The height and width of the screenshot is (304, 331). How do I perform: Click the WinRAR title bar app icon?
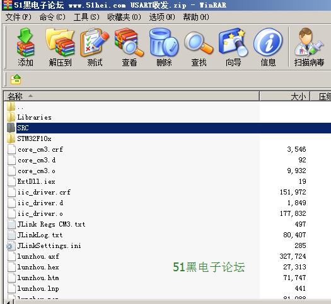pyautogui.click(x=8, y=5)
